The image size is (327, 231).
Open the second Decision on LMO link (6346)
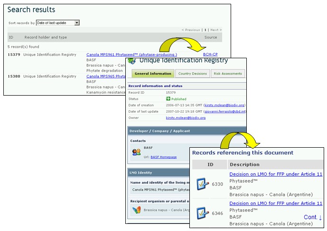click(x=276, y=203)
